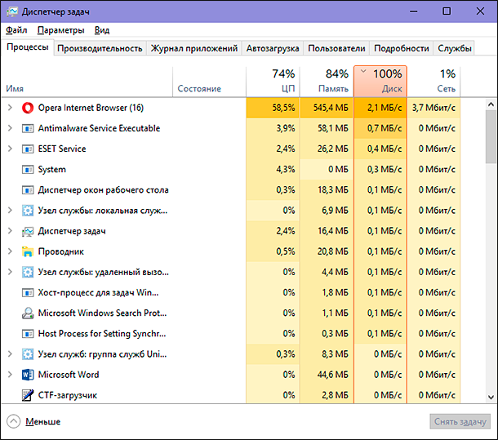Click the Хост-процесс для задач Windows icon
Viewport: 498px width, 440px height.
tap(28, 292)
